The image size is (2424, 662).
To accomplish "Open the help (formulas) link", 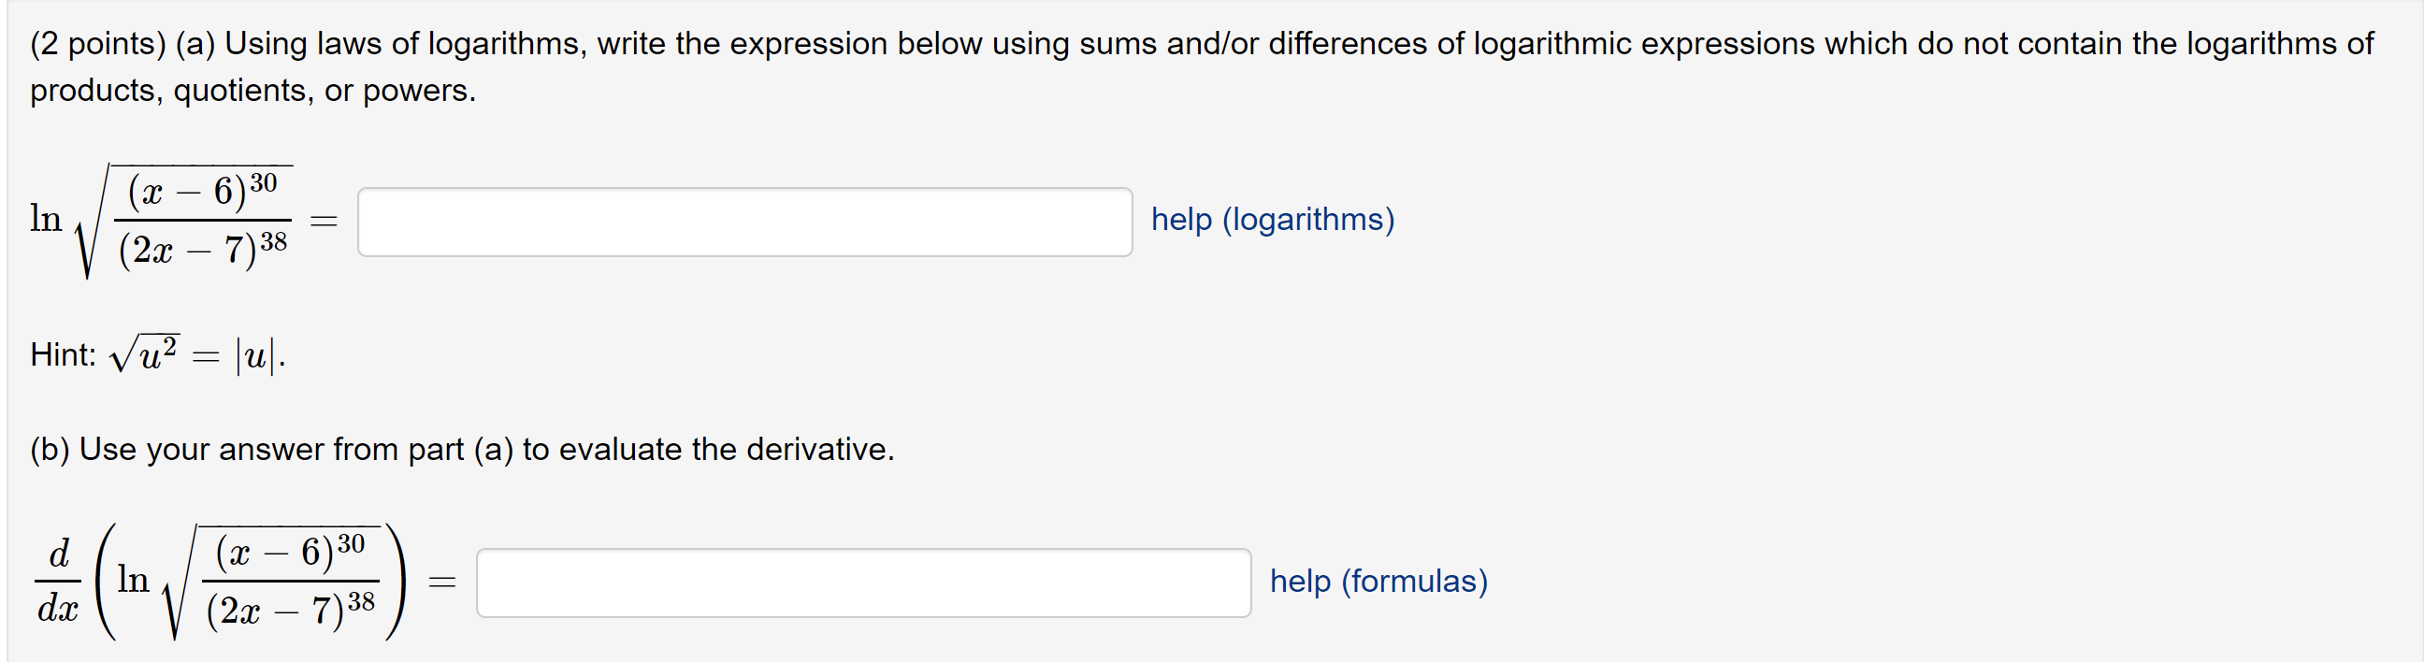I will (x=1378, y=581).
